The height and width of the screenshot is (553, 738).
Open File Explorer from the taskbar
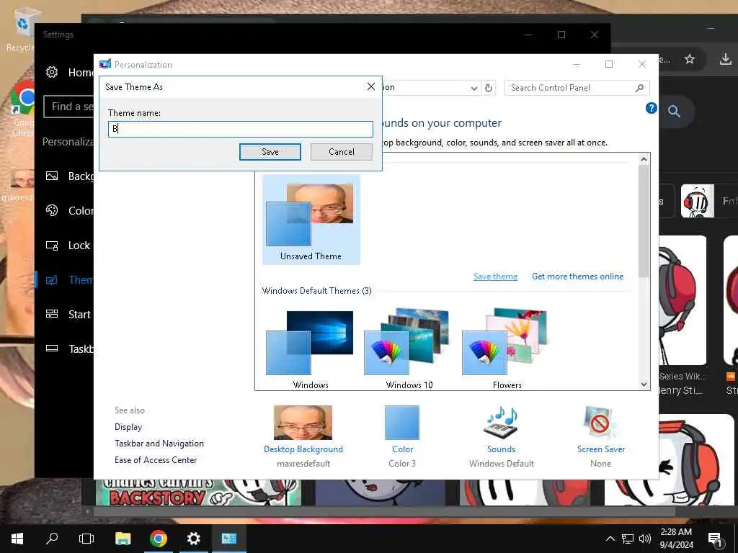pos(123,539)
